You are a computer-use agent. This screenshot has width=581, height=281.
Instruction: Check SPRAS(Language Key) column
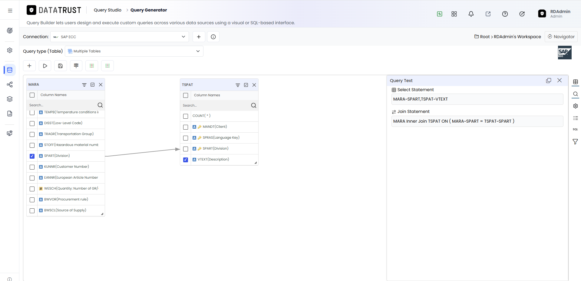[x=186, y=138]
